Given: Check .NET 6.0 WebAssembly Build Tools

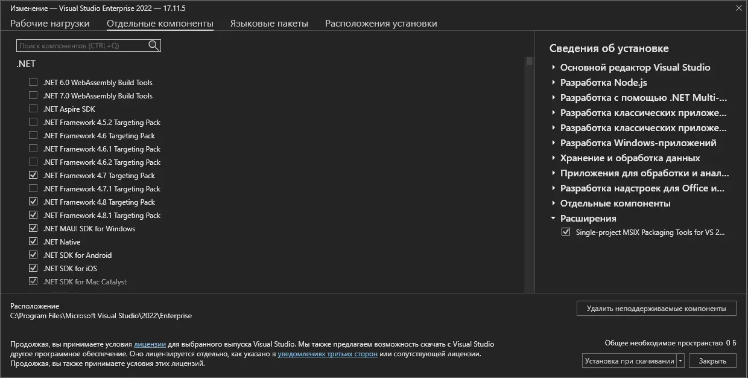Looking at the screenshot, I should (33, 82).
